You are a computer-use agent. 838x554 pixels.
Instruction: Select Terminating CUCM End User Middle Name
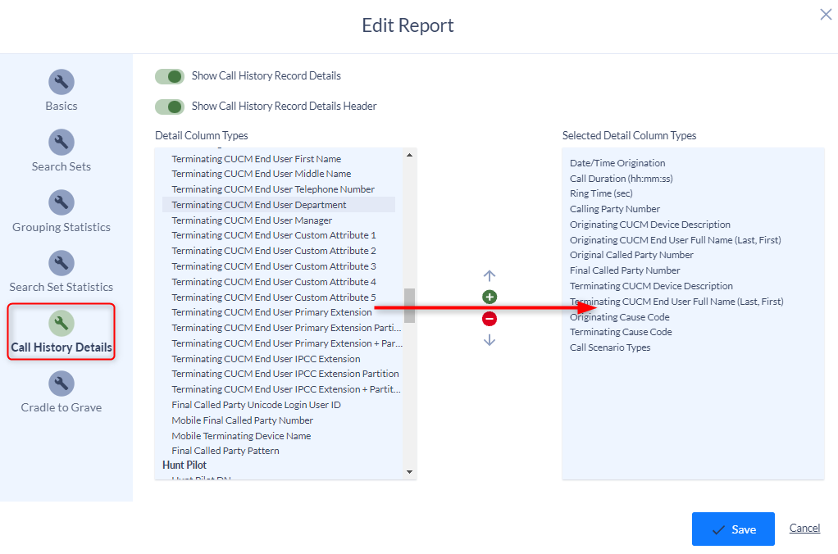click(x=262, y=174)
